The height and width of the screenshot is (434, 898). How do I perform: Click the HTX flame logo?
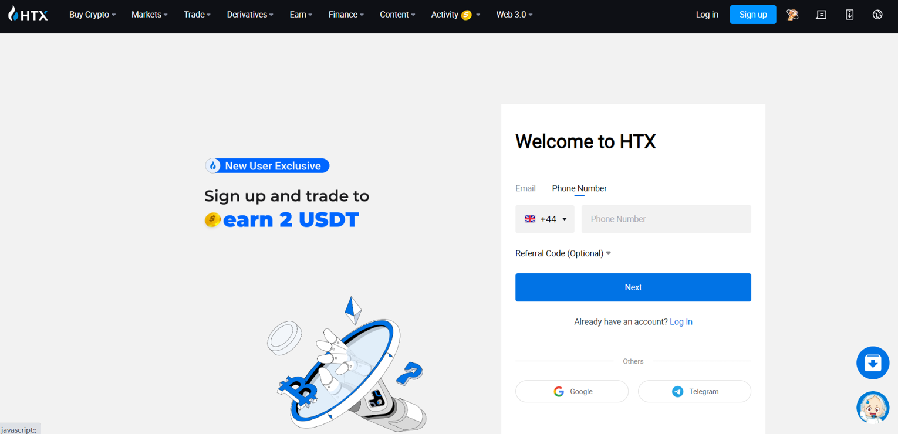(x=28, y=14)
